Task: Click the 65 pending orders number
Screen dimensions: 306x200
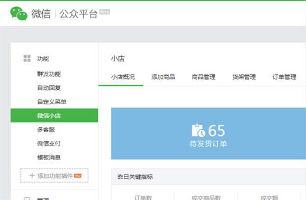Action: (x=216, y=130)
